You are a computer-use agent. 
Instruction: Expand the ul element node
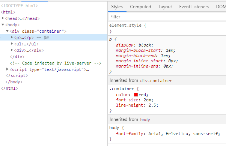coord(12,44)
